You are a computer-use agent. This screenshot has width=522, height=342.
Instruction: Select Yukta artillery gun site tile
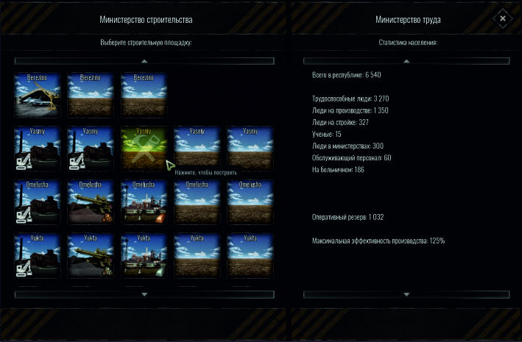coord(91,256)
